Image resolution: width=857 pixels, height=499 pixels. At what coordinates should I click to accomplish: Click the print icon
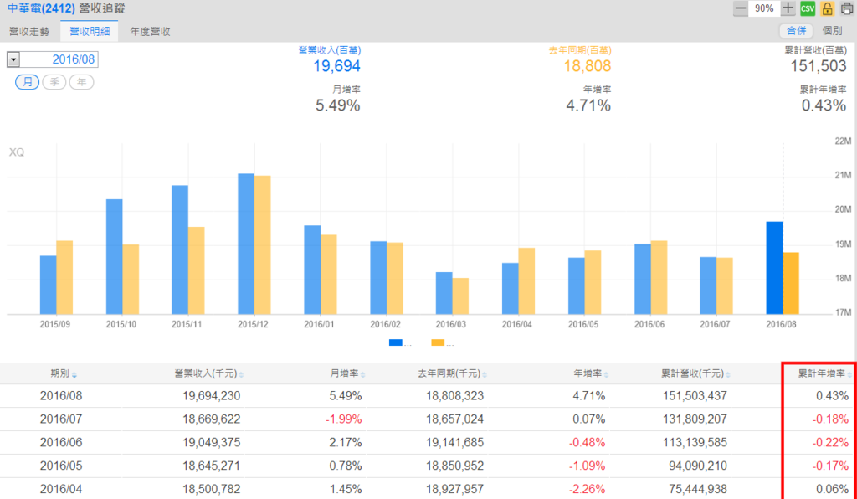tap(847, 8)
